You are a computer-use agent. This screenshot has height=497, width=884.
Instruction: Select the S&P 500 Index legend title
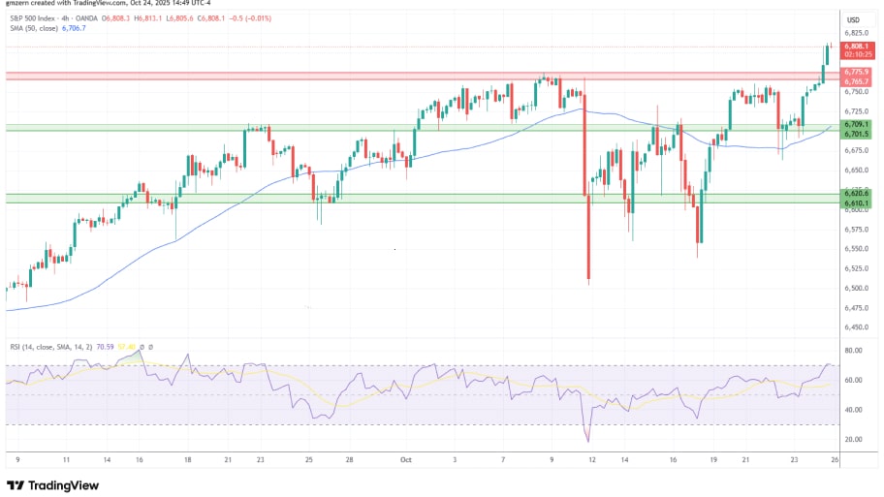tap(37, 18)
